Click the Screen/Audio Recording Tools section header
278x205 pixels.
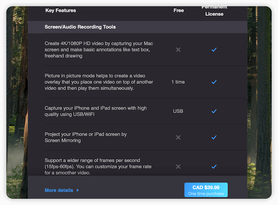tap(80, 27)
